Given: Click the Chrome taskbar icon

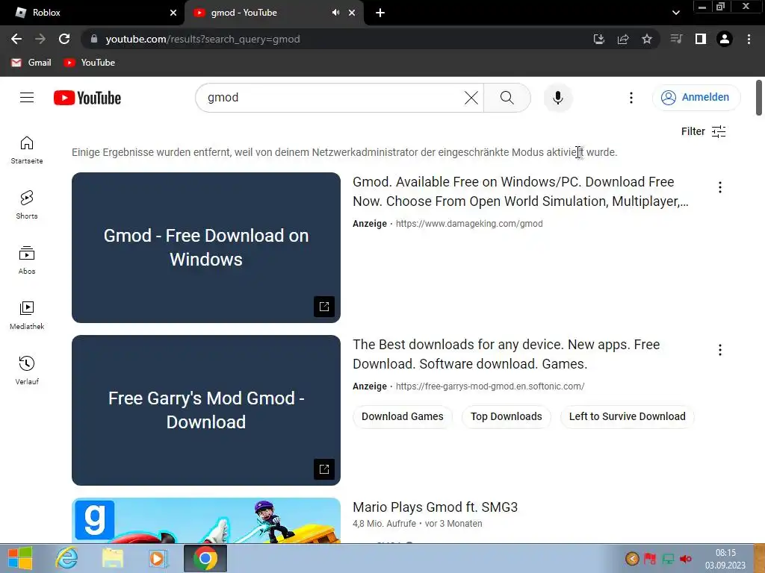Looking at the screenshot, I should (x=205, y=558).
